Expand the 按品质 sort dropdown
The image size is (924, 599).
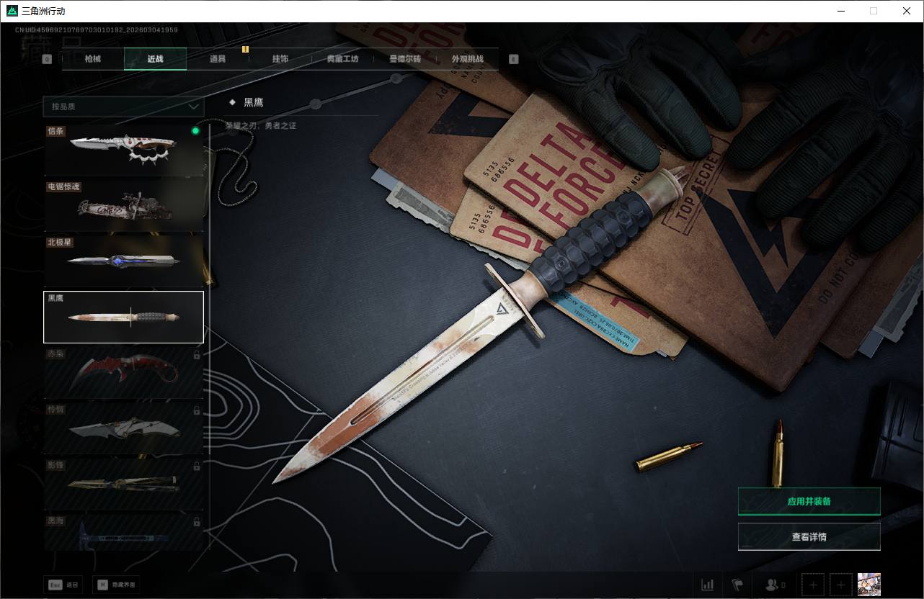pos(123,107)
